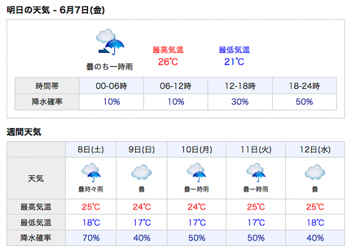Click the 8日(土) cloud and umbrella icon
Screen dimensions: 351x251
(91, 173)
